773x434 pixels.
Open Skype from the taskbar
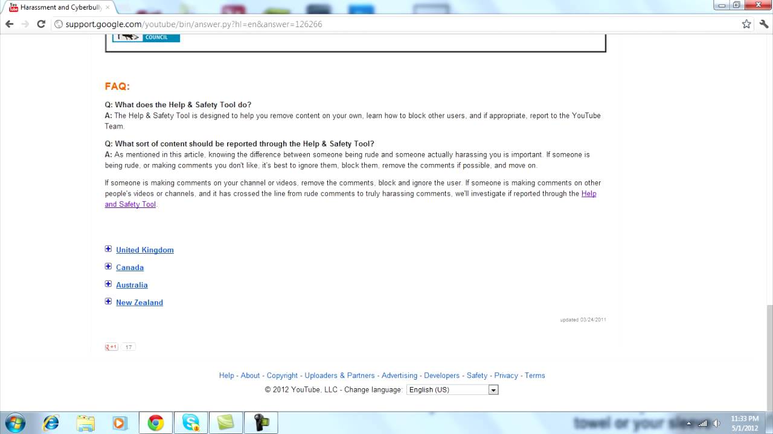tap(191, 423)
